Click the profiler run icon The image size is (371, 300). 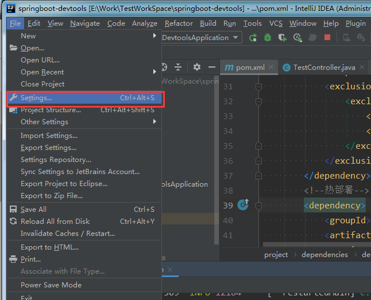[297, 38]
